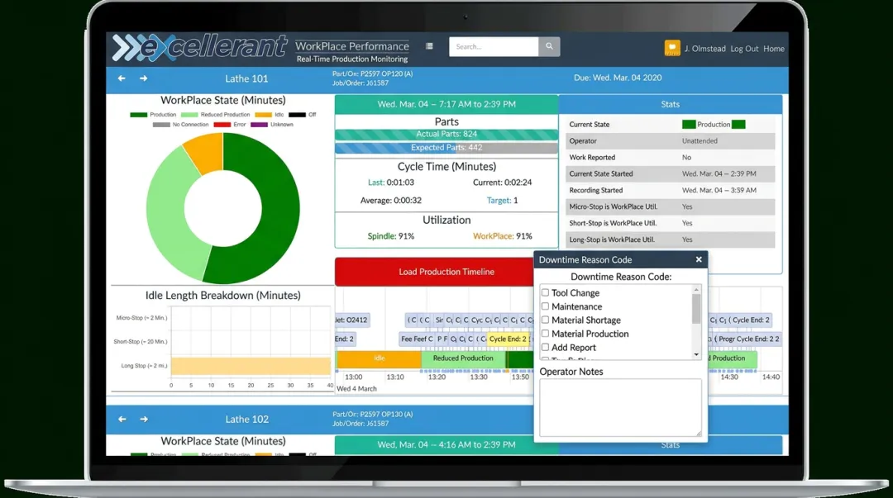Image resolution: width=893 pixels, height=498 pixels.
Task: Click Lathe 102 date range header
Action: [x=446, y=444]
